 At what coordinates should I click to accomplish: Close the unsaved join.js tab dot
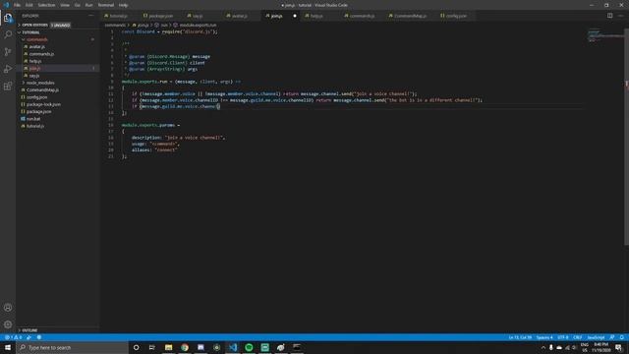(295, 16)
